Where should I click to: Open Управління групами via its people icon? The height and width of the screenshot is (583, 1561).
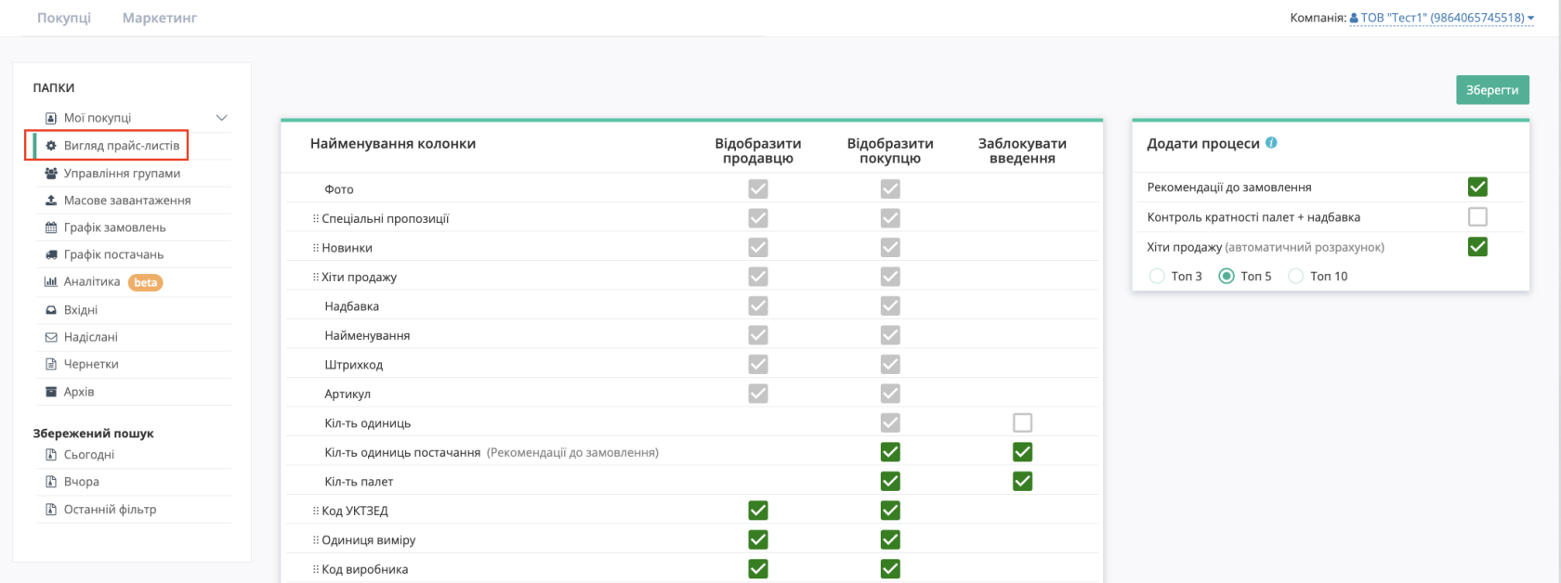tap(51, 174)
